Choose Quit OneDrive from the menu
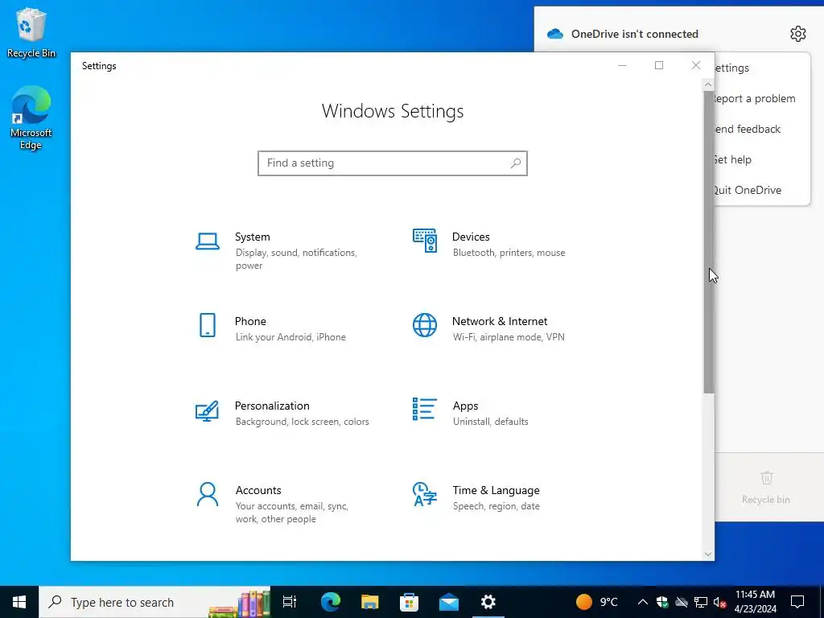Viewport: 824px width, 618px height. point(762,190)
